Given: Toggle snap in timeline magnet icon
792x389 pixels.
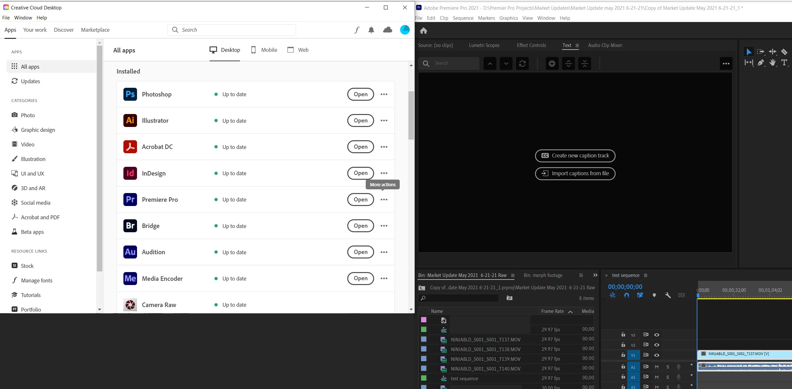Looking at the screenshot, I should 626,295.
